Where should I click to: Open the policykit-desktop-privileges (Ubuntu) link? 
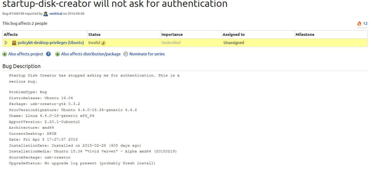coord(51,43)
